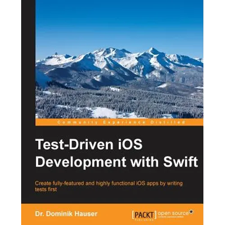Click the "Community Experience Distilled" banner text
The width and height of the screenshot is (225, 225).
coord(121,122)
